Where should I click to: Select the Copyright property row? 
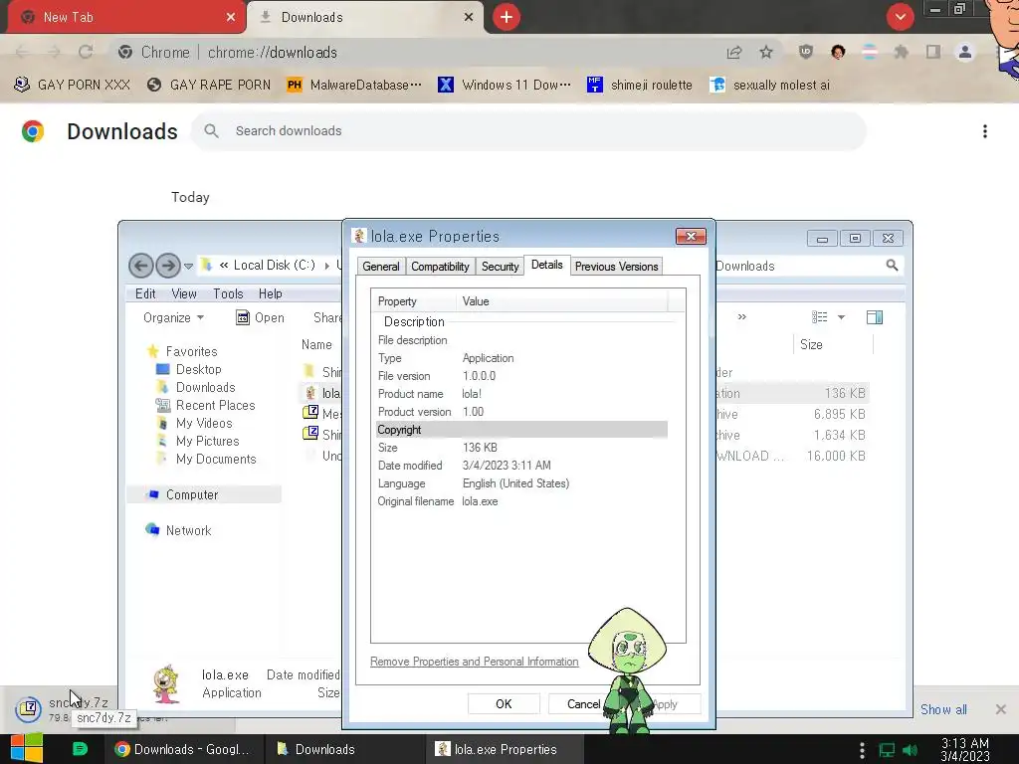(x=521, y=430)
